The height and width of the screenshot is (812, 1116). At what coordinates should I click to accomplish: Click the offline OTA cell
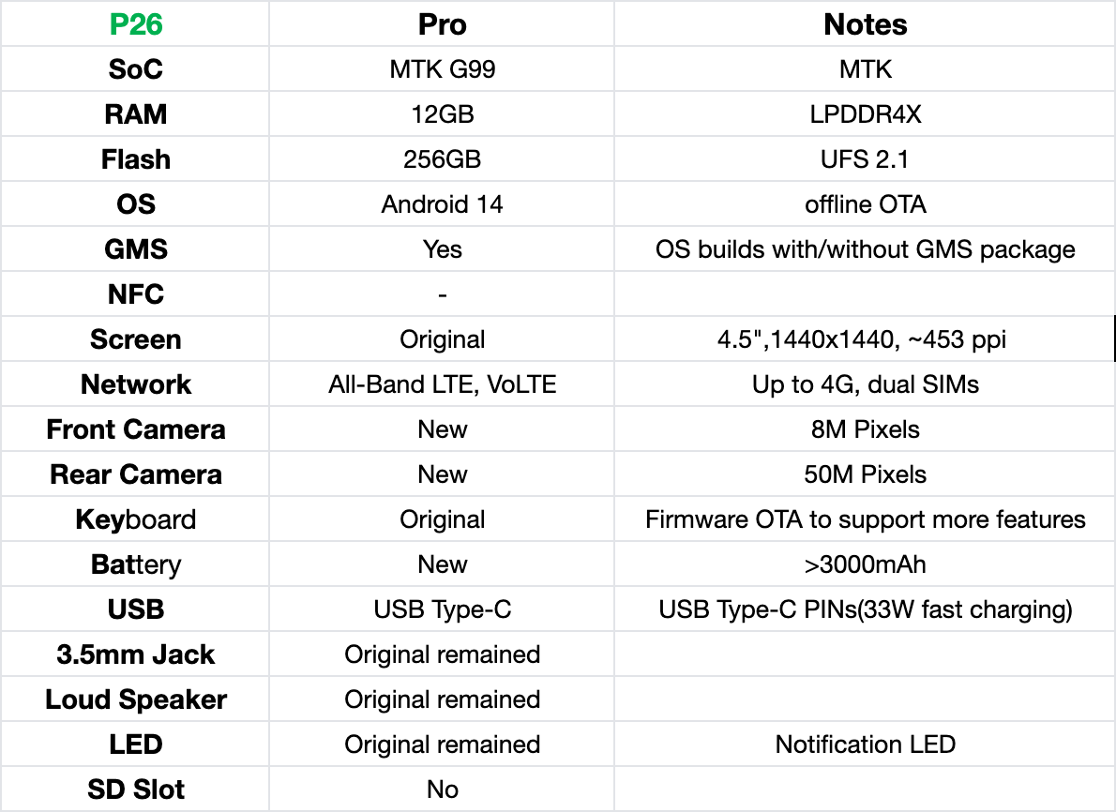(x=865, y=204)
